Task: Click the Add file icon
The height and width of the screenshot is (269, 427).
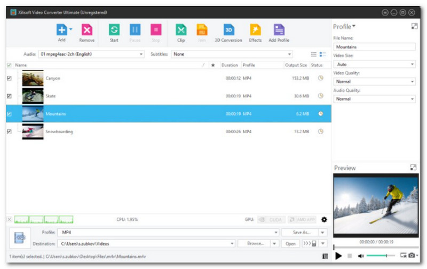Action: point(61,30)
